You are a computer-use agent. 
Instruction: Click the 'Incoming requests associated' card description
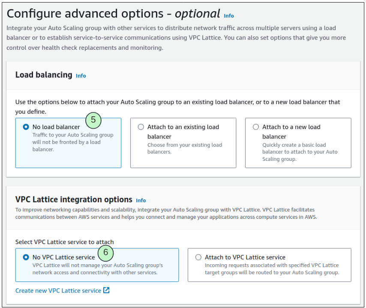[271, 269]
